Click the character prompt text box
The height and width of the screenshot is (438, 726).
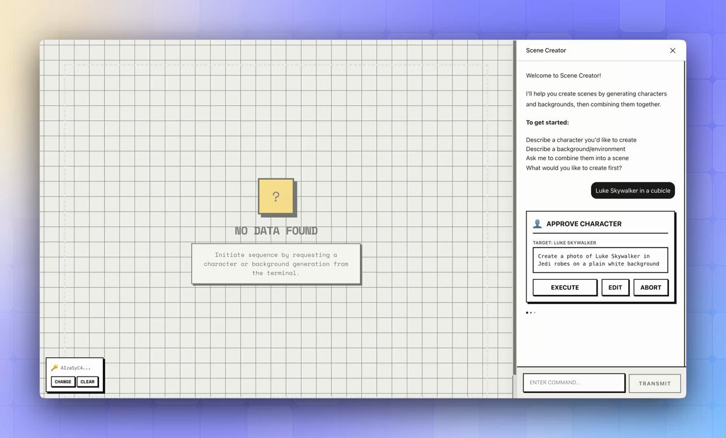[600, 260]
